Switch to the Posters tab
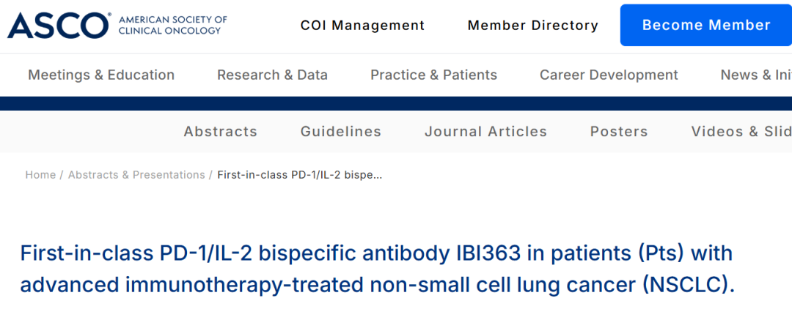The width and height of the screenshot is (792, 320). 619,132
